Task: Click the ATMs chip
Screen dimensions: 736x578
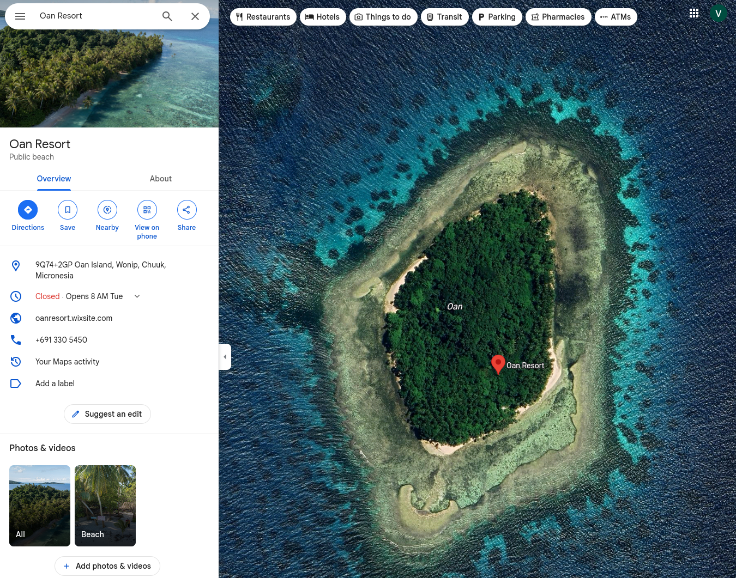Action: 616,17
